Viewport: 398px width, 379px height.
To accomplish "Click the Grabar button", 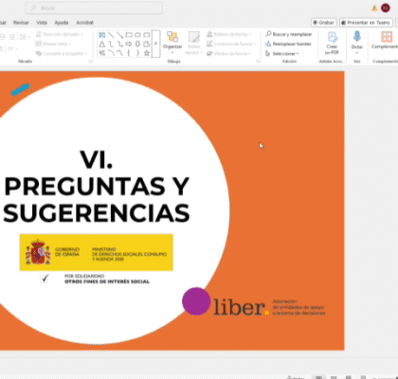I will (x=324, y=23).
